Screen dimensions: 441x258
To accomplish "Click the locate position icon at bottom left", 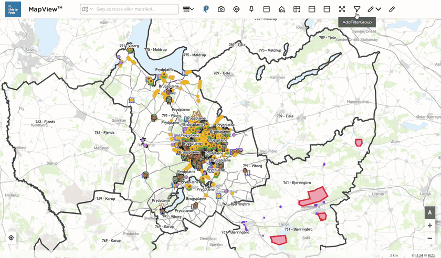I will tap(11, 238).
